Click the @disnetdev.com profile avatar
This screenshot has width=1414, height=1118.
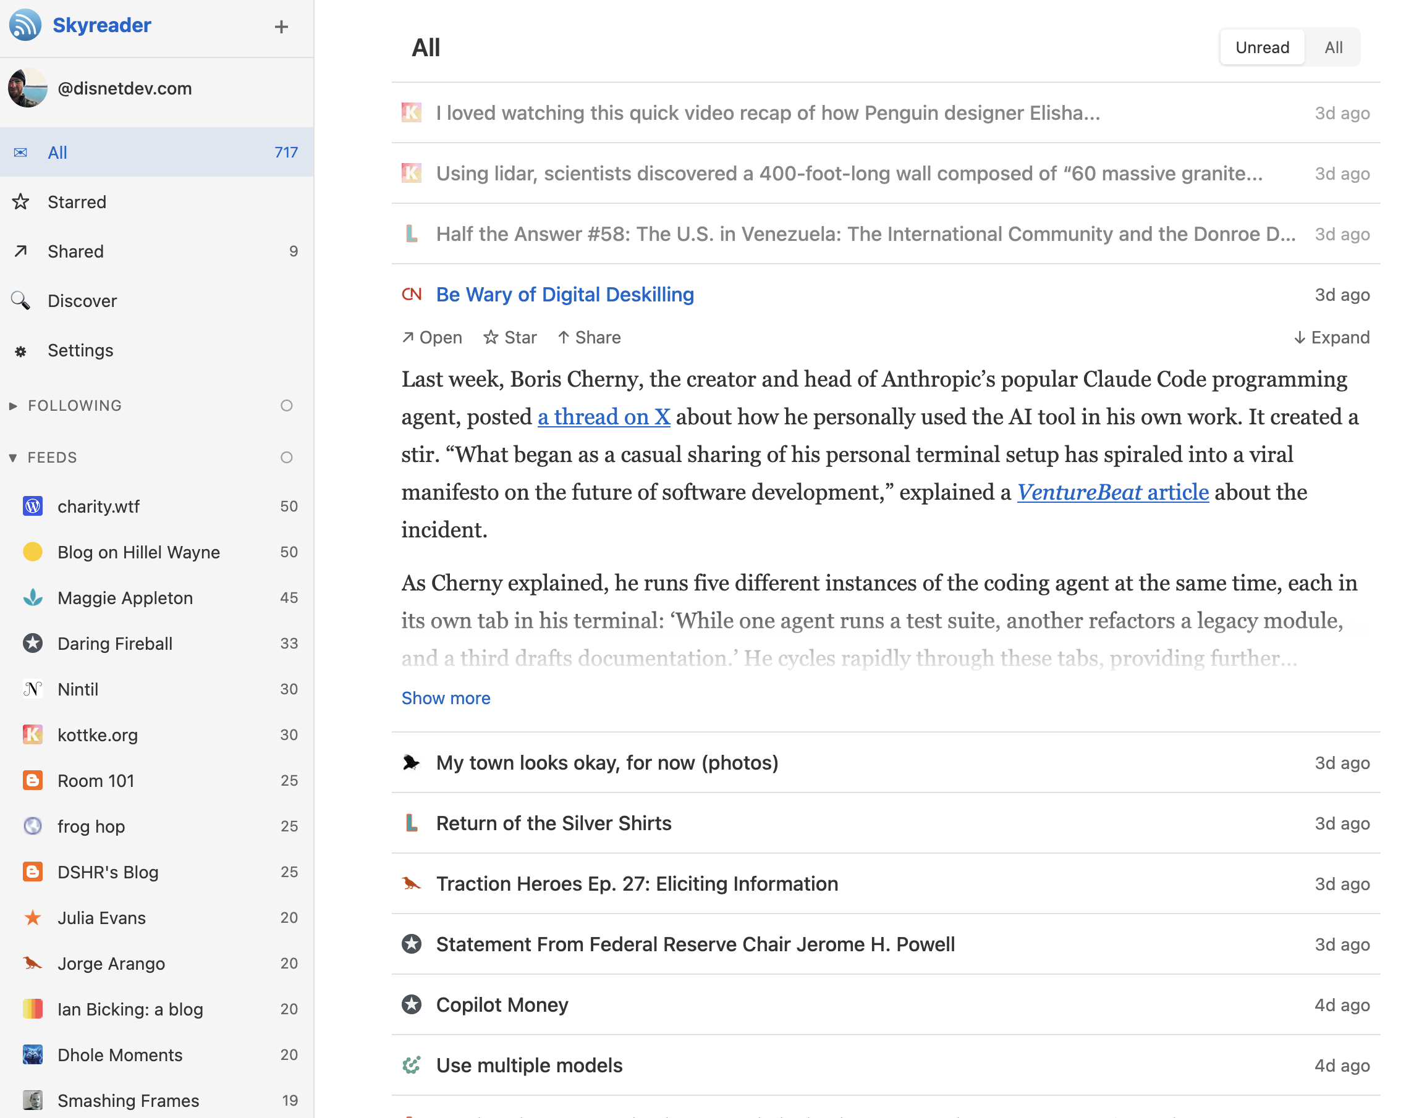point(28,88)
